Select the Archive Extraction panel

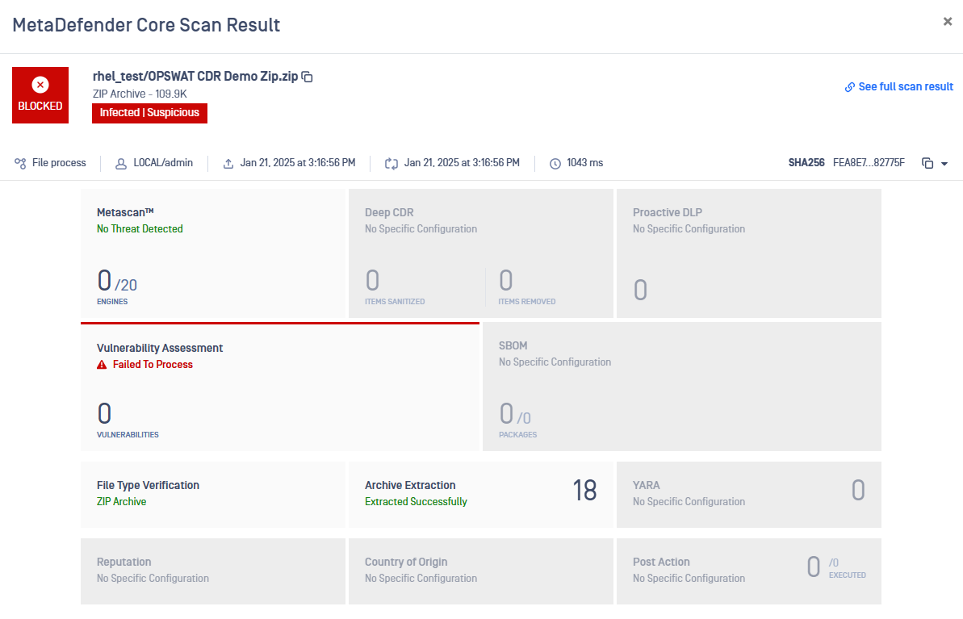point(480,494)
